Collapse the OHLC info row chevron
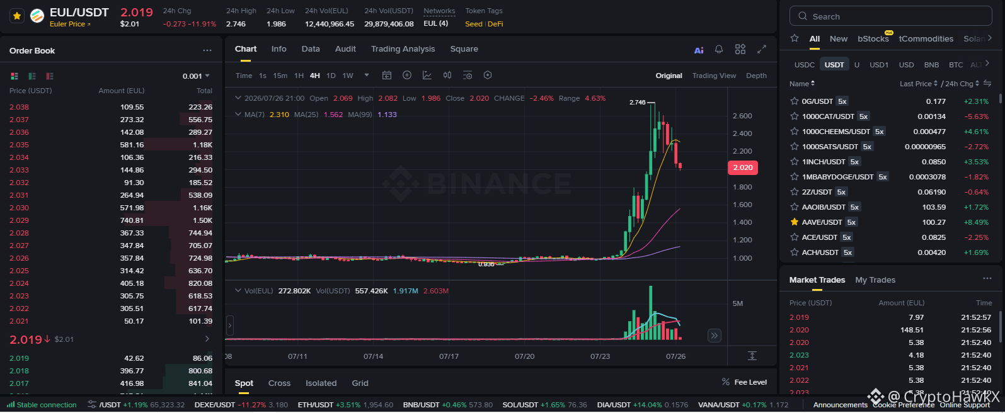1005x413 pixels. [238, 98]
